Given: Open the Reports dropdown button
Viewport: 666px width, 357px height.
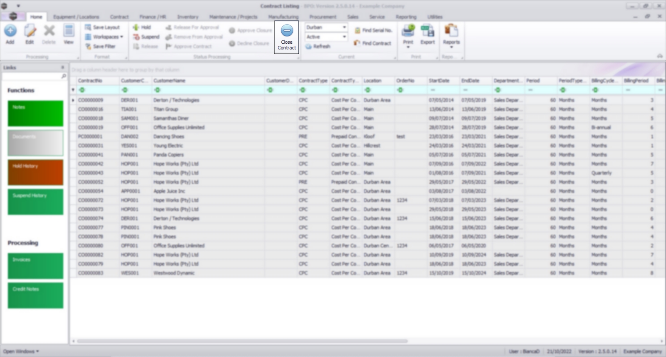Looking at the screenshot, I should tap(451, 36).
